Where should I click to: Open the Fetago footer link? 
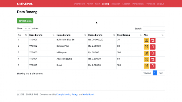75,94
